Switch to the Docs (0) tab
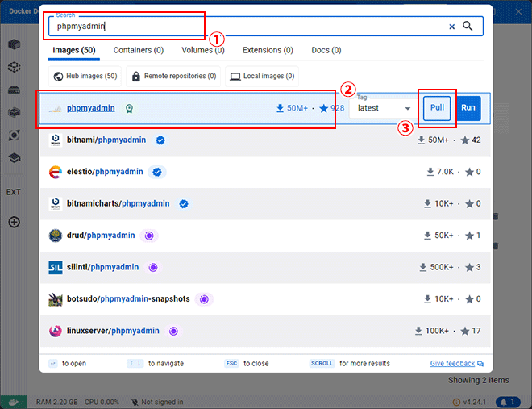 [326, 50]
